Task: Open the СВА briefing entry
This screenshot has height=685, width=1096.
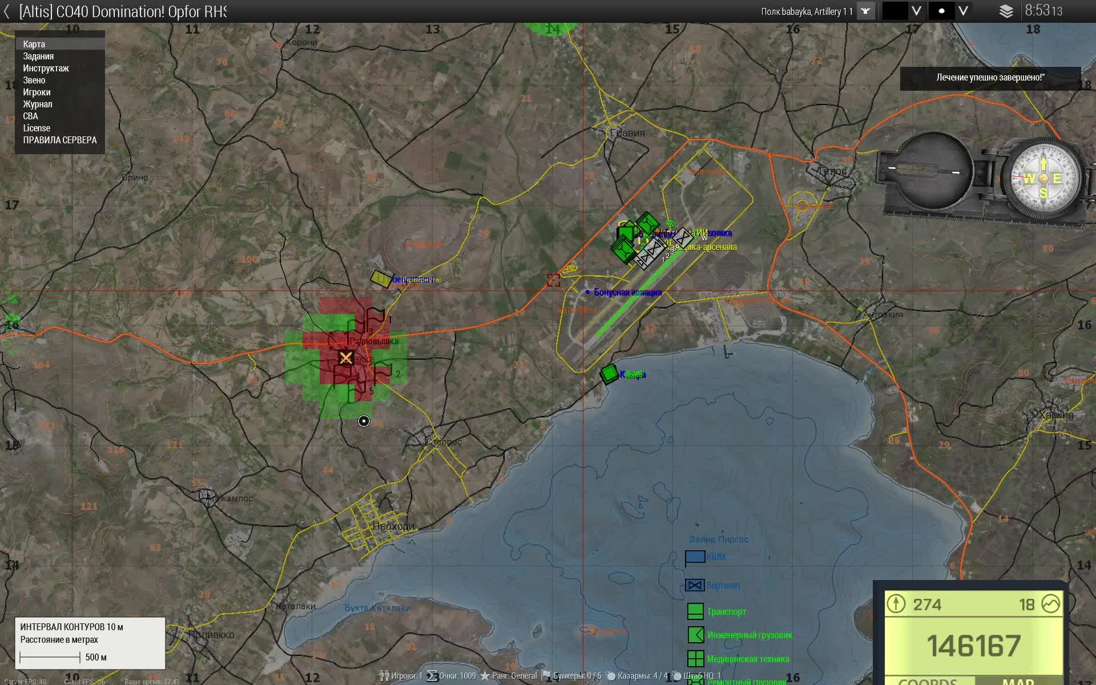Action: click(x=60, y=116)
